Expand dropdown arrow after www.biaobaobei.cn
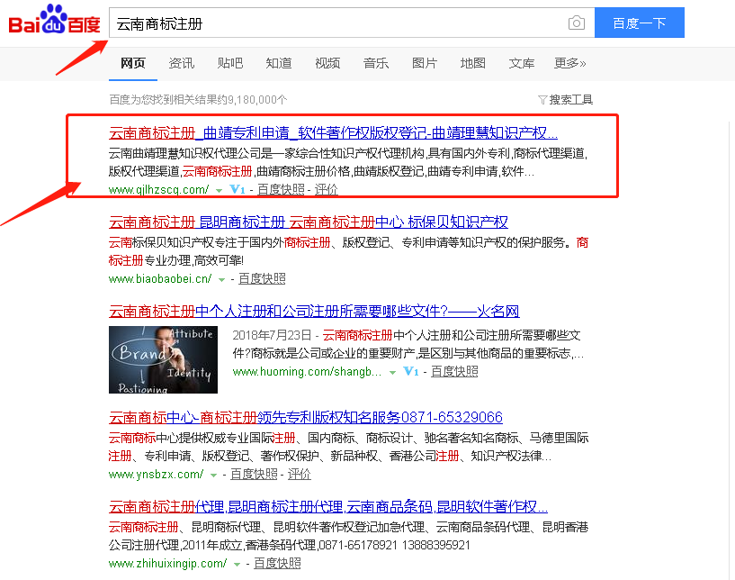The image size is (735, 580). 221,280
